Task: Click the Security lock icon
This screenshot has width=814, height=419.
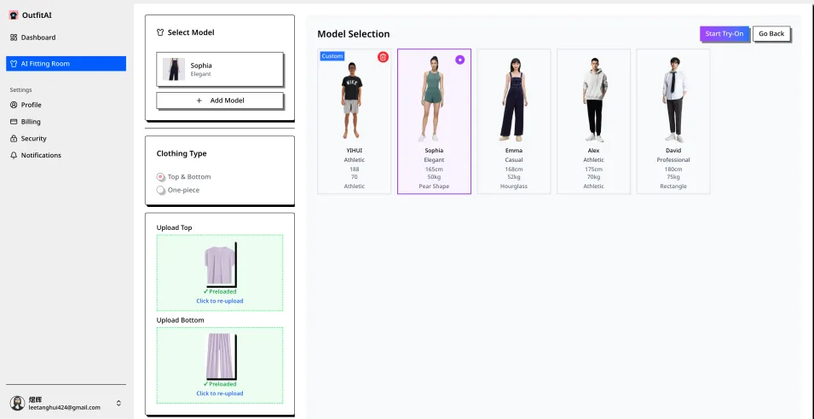Action: coord(14,139)
